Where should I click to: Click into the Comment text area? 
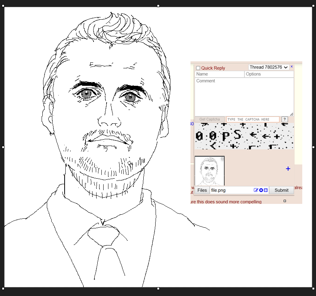click(x=244, y=97)
